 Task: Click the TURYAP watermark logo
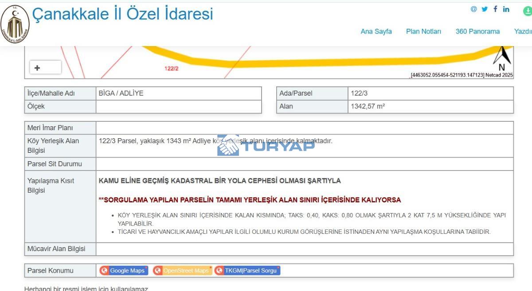click(266, 145)
